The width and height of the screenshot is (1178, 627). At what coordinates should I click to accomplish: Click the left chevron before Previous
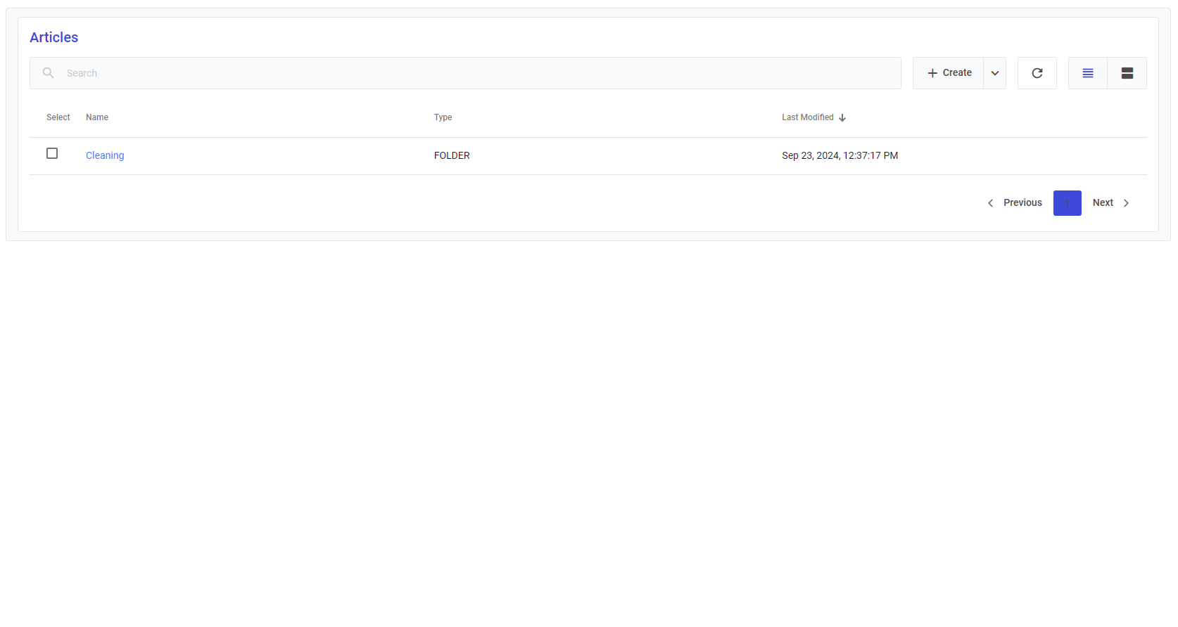click(990, 203)
